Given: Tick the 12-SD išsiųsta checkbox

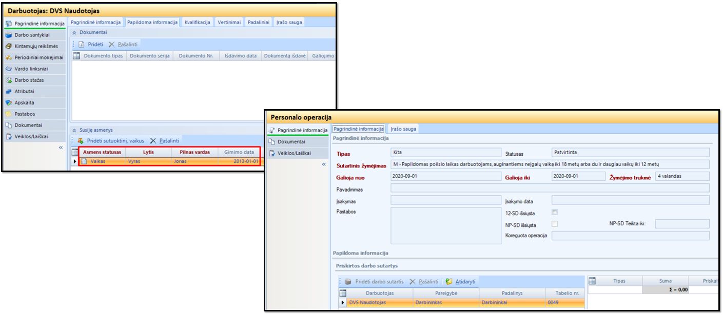Looking at the screenshot, I should (x=554, y=212).
